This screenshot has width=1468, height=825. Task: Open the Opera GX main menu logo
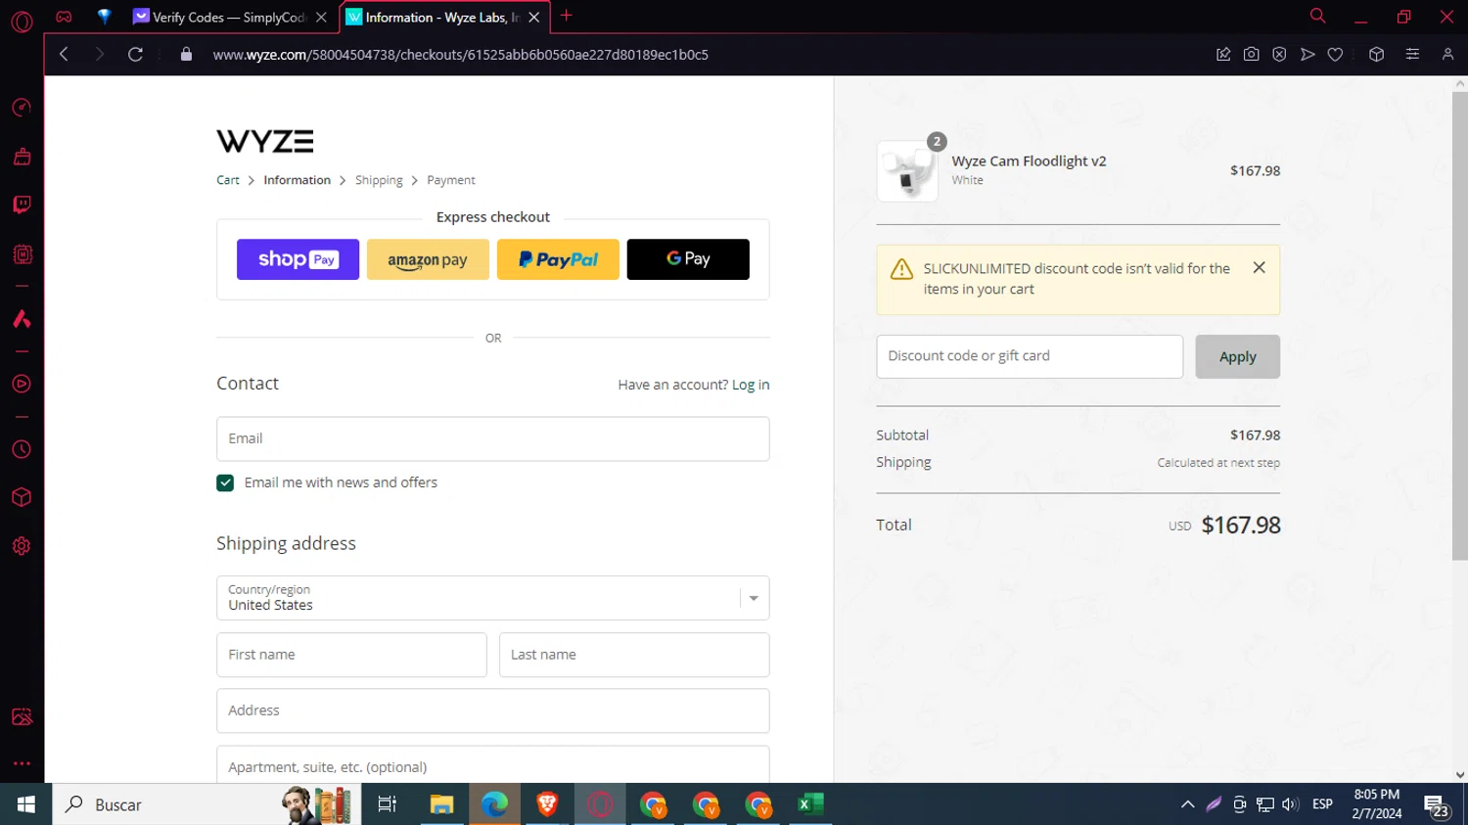[x=22, y=21]
